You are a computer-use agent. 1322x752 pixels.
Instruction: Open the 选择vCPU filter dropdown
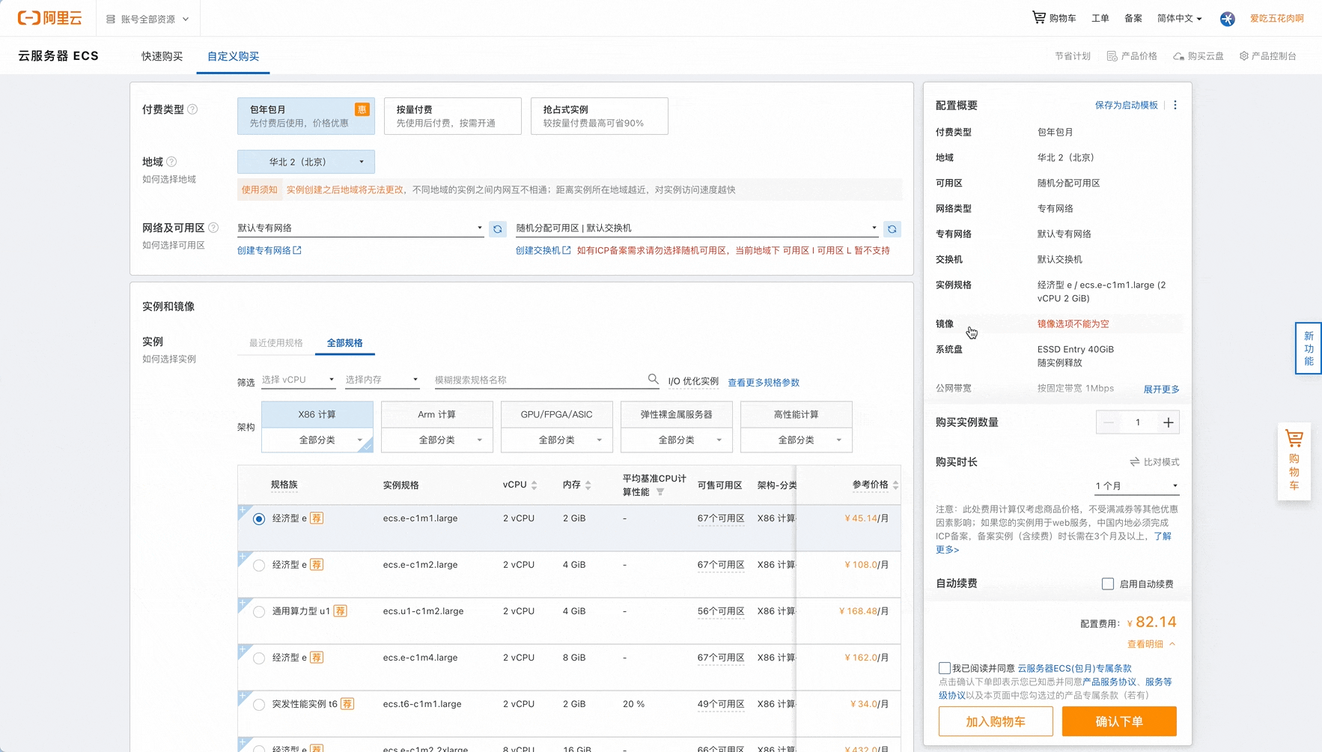pyautogui.click(x=298, y=379)
